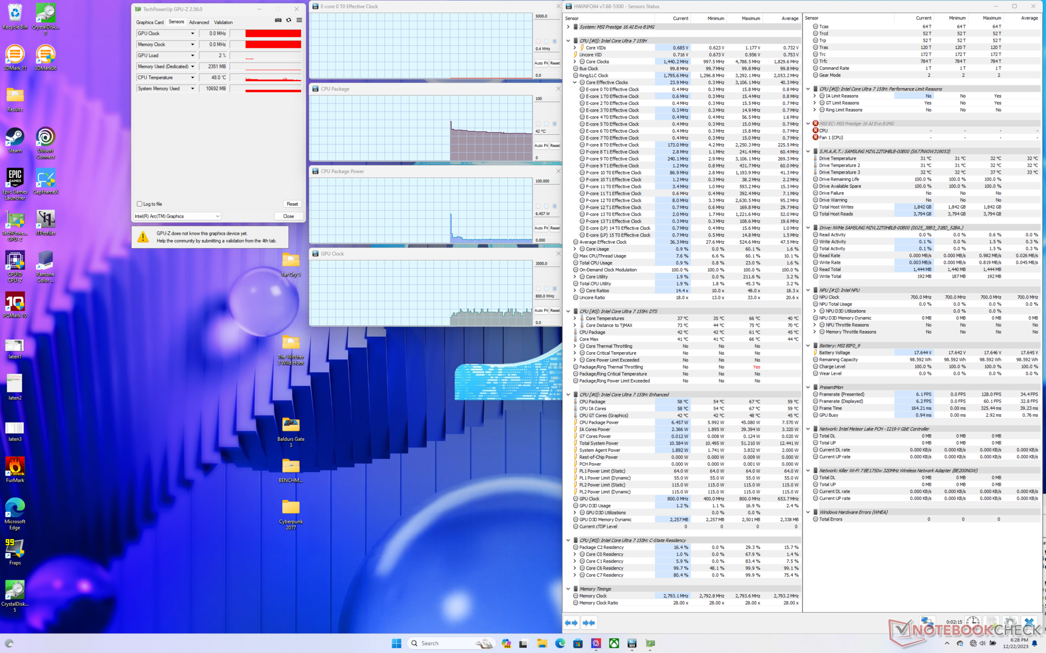Click HWiNFO expand columns arrows icon
Image resolution: width=1046 pixels, height=653 pixels.
[571, 623]
